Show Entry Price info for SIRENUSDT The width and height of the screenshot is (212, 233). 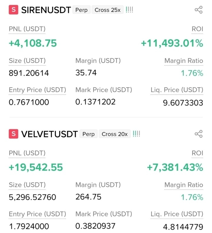pyautogui.click(x=37, y=90)
